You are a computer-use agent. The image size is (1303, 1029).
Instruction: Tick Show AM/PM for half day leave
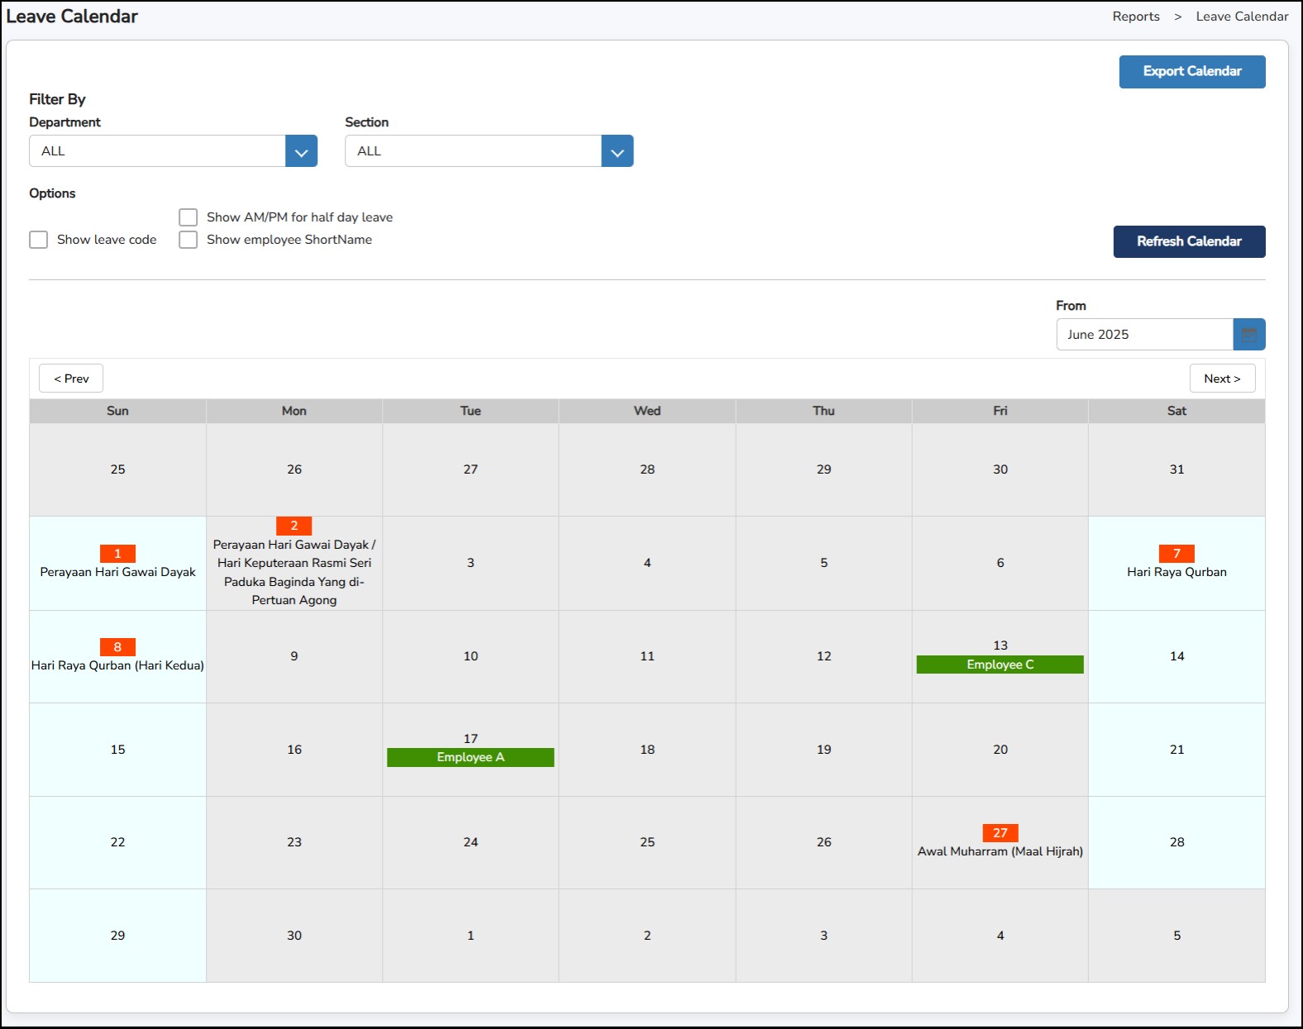pos(189,217)
